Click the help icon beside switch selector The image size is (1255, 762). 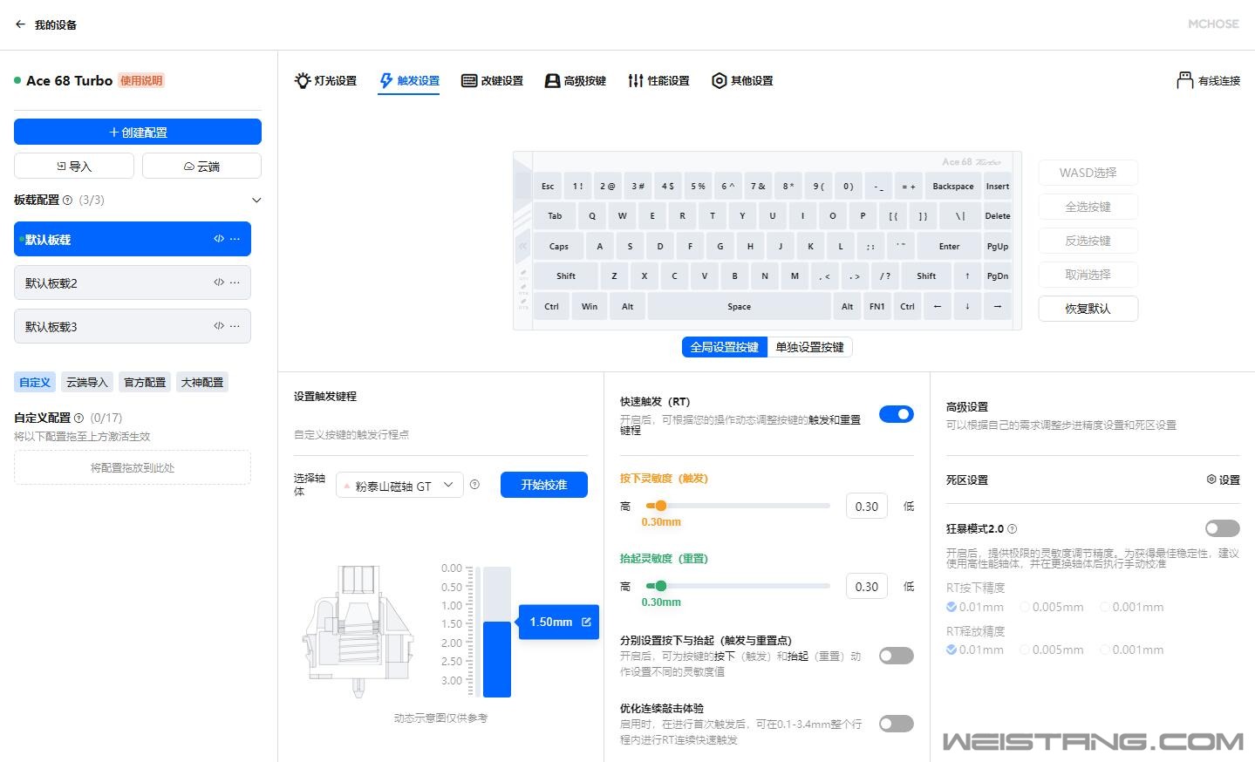point(474,485)
